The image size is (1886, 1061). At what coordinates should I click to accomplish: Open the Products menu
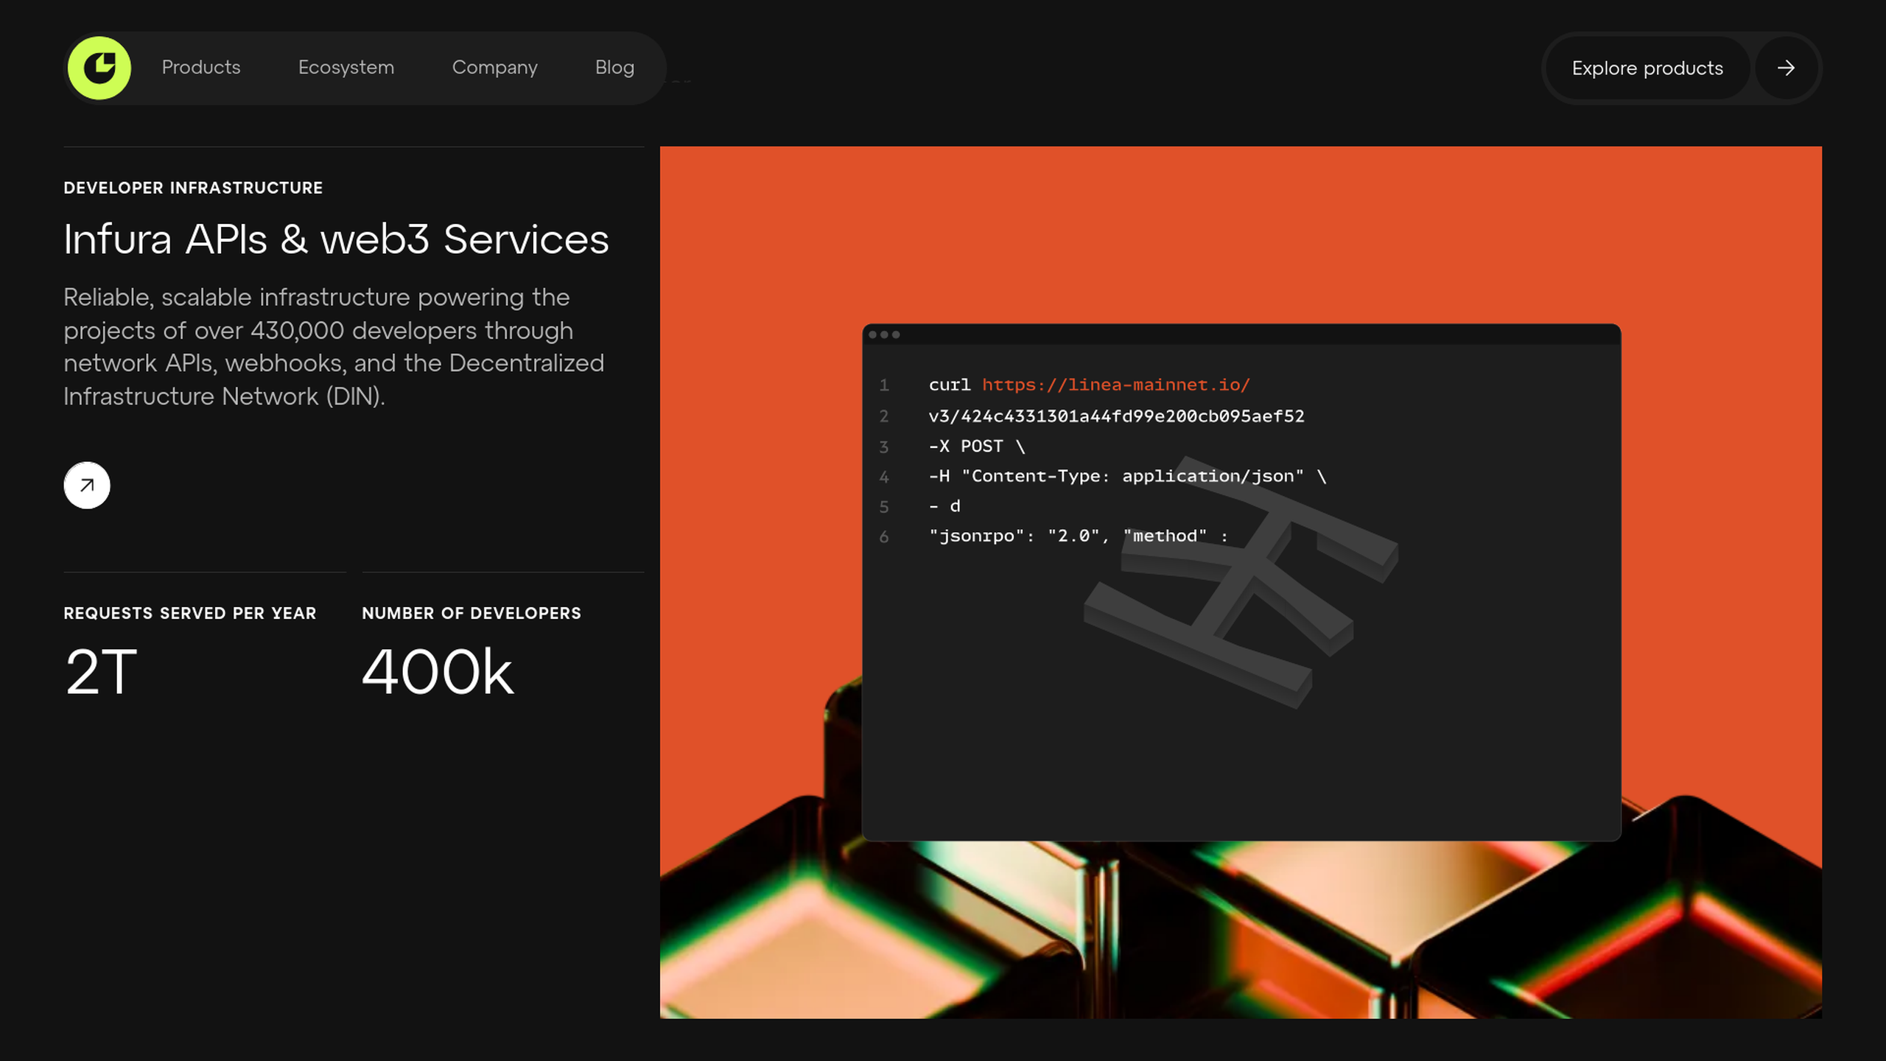pos(201,68)
